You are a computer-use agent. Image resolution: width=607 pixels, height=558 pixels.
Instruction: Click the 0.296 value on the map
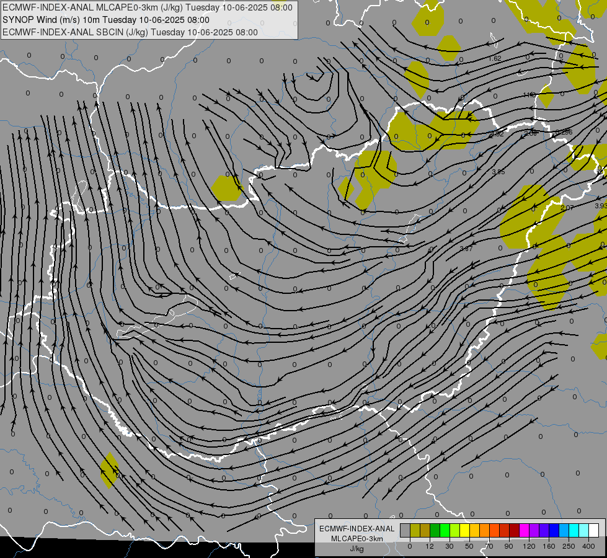click(564, 132)
